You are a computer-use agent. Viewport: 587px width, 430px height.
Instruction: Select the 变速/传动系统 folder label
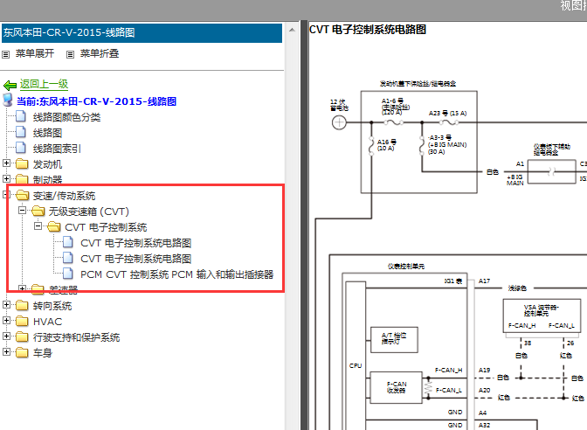[64, 196]
